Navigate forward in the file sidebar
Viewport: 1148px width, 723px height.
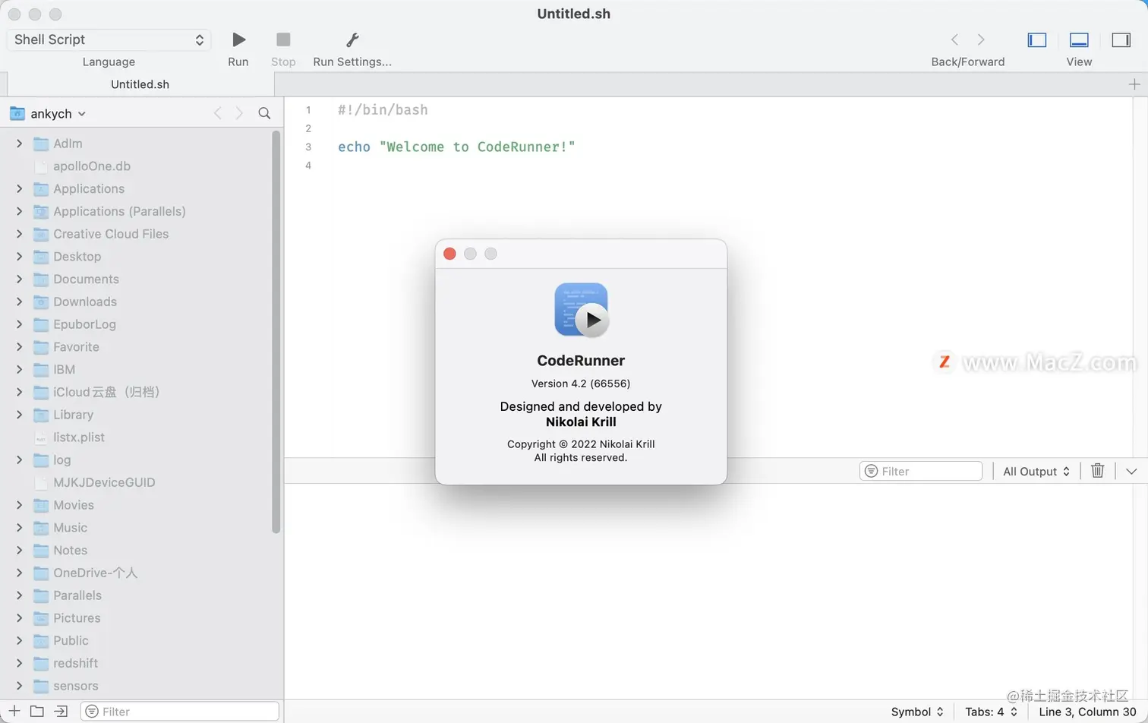point(239,113)
